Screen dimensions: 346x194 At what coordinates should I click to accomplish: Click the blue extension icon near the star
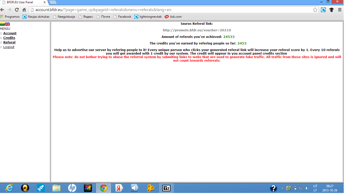[323, 10]
